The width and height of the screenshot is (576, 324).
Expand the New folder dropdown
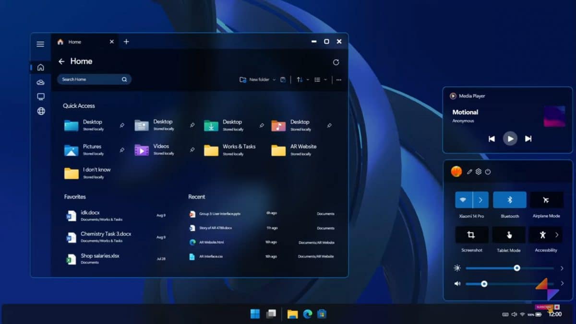[275, 80]
